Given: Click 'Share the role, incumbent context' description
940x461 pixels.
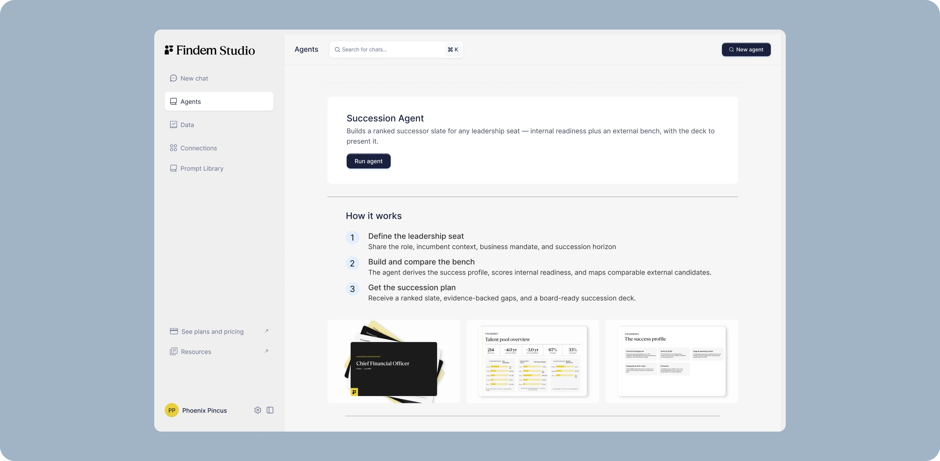Looking at the screenshot, I should coord(492,247).
